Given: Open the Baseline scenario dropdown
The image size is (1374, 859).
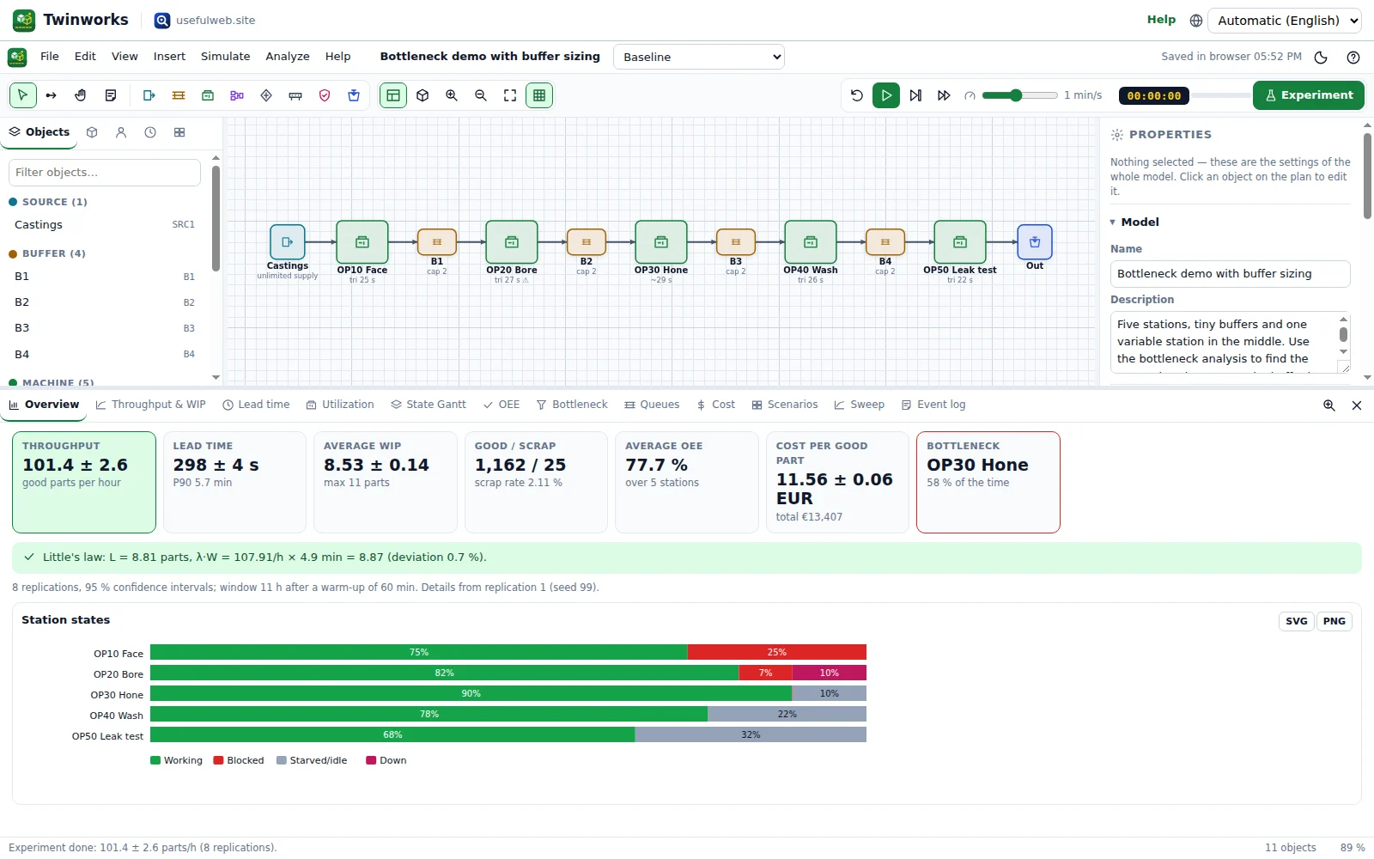Looking at the screenshot, I should tap(699, 57).
